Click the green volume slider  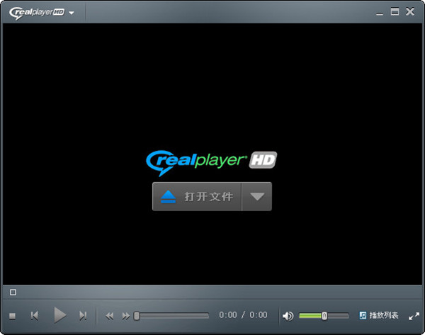click(324, 316)
